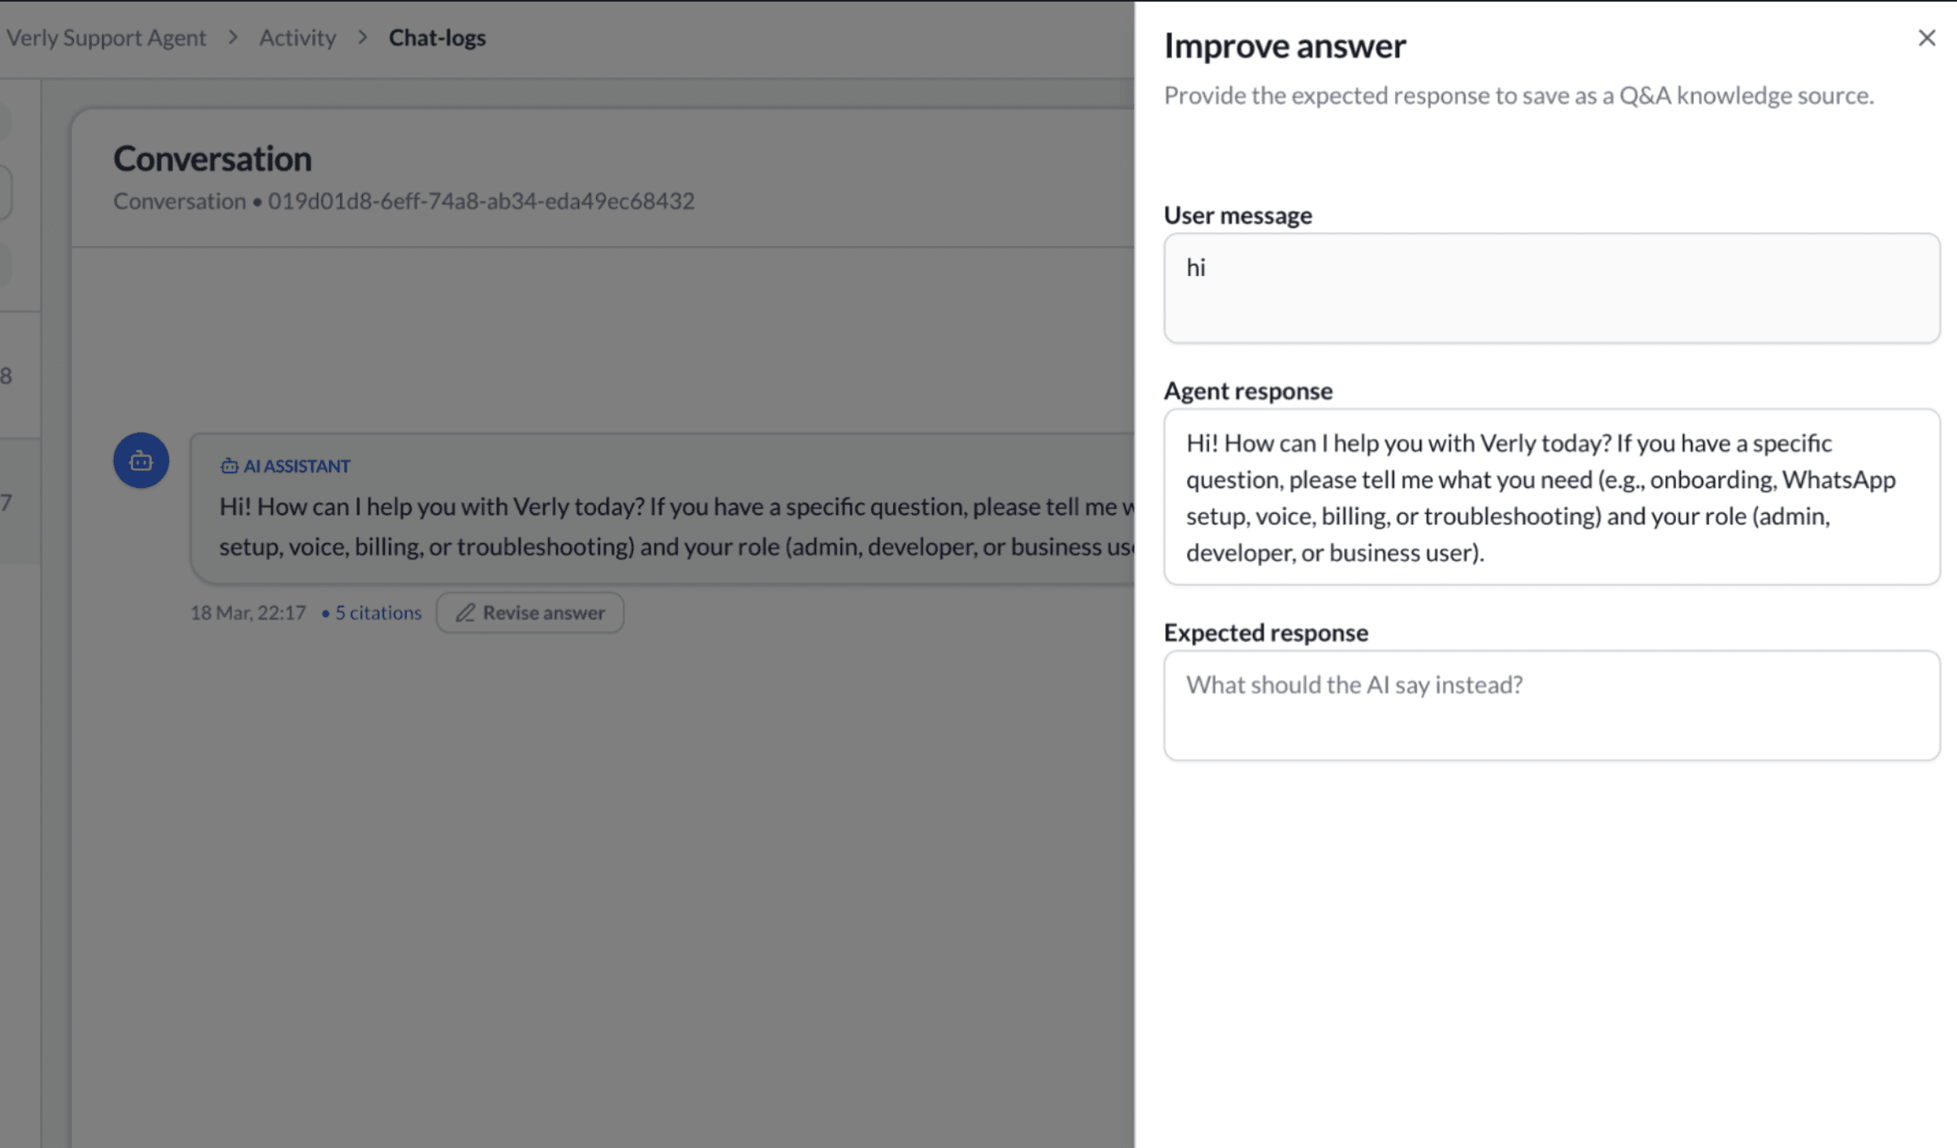
Task: Click inside the Agent response text box
Action: 1551,497
